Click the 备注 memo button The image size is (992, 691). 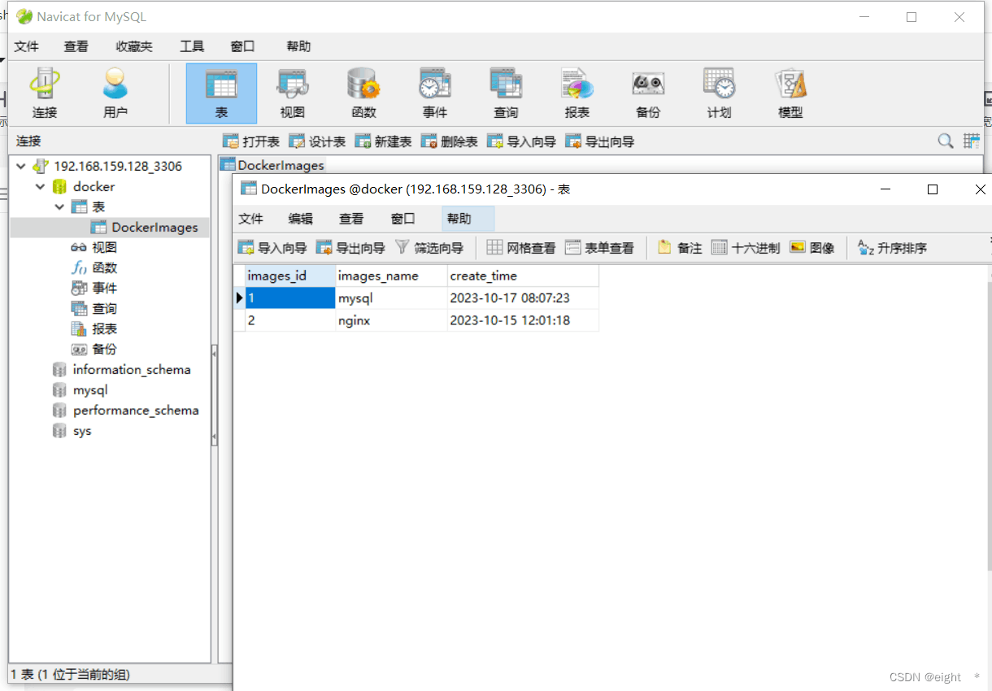pyautogui.click(x=680, y=247)
